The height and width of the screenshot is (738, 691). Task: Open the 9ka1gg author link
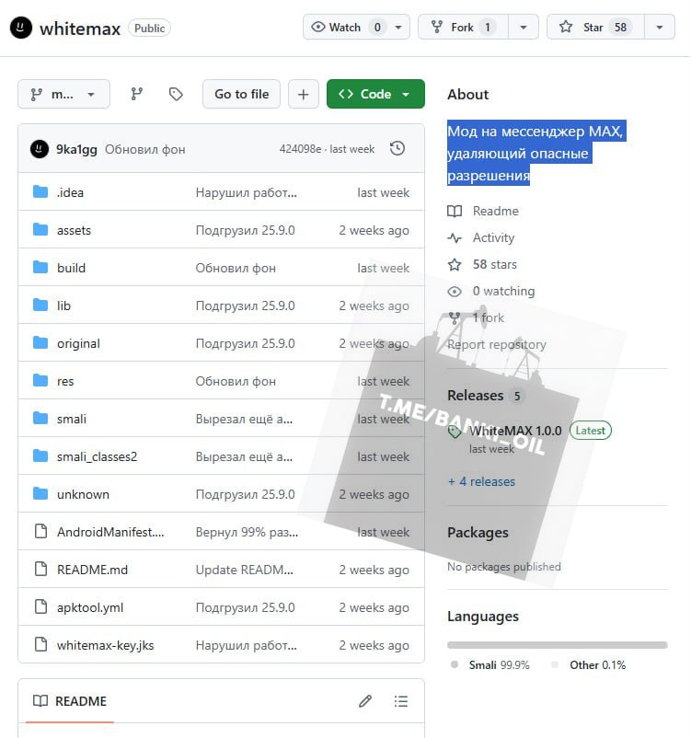[x=76, y=149]
